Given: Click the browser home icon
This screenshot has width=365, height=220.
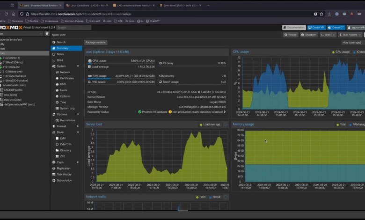Looking at the screenshot, I should tap(14, 14).
